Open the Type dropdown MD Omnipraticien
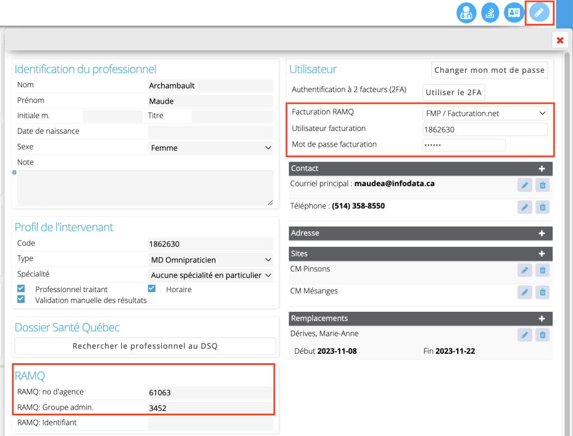This screenshot has height=436, width=573. tap(210, 260)
